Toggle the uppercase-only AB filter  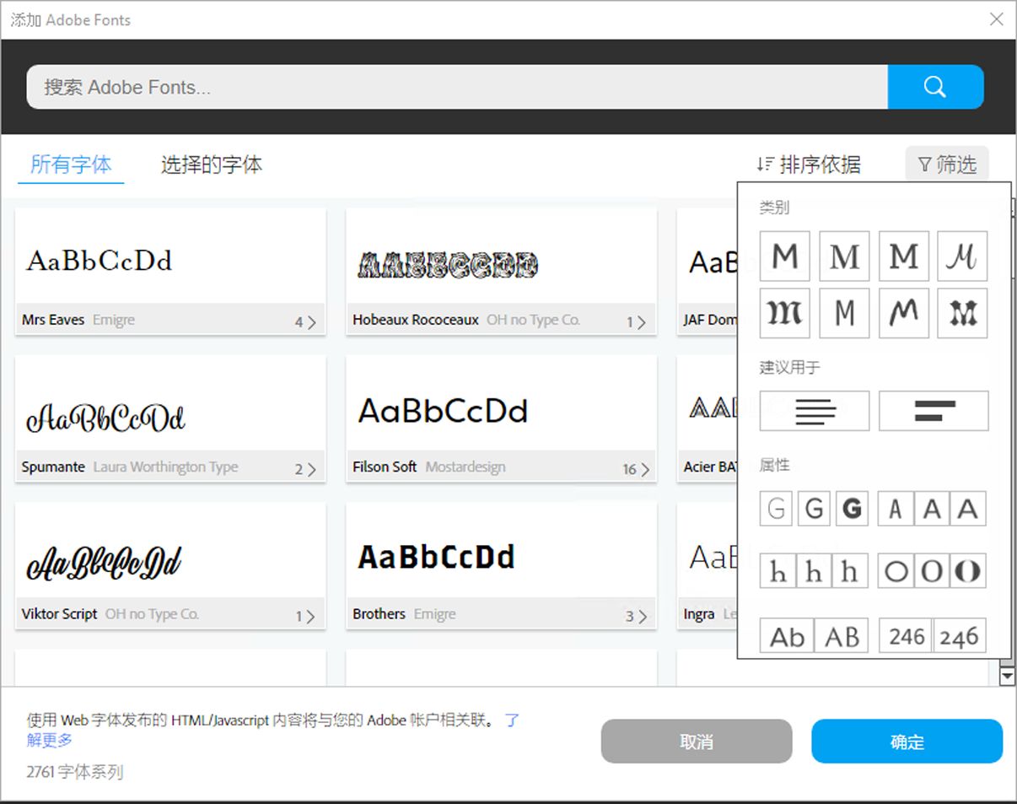coord(841,636)
